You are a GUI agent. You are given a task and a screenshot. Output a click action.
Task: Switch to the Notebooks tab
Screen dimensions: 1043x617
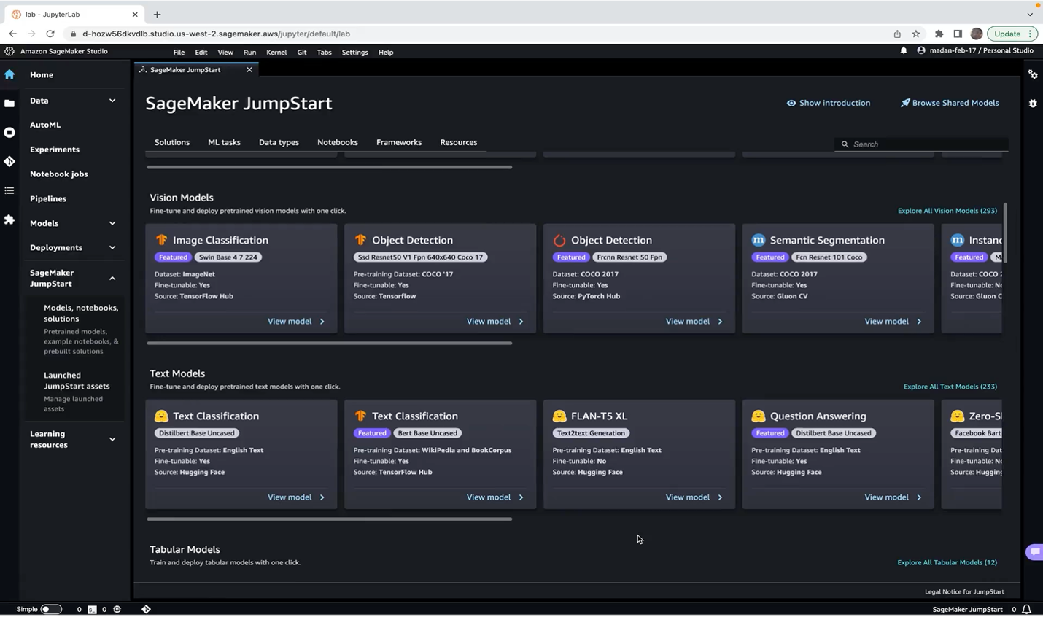point(337,142)
